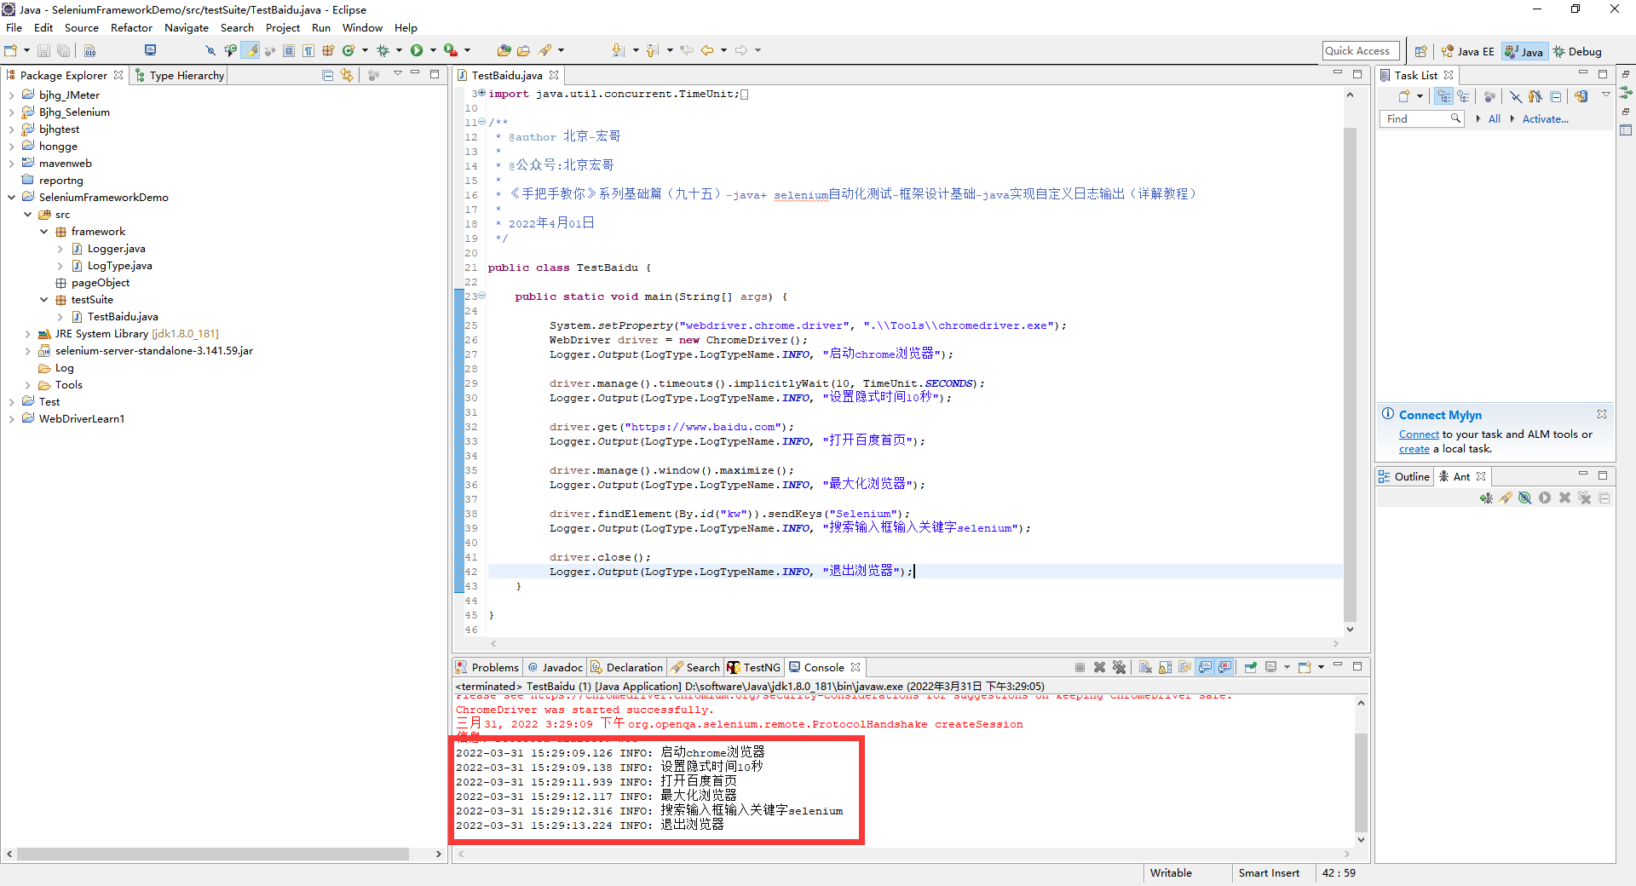Open the Refactor menu
Viewport: 1636px width, 886px height.
pos(131,27)
